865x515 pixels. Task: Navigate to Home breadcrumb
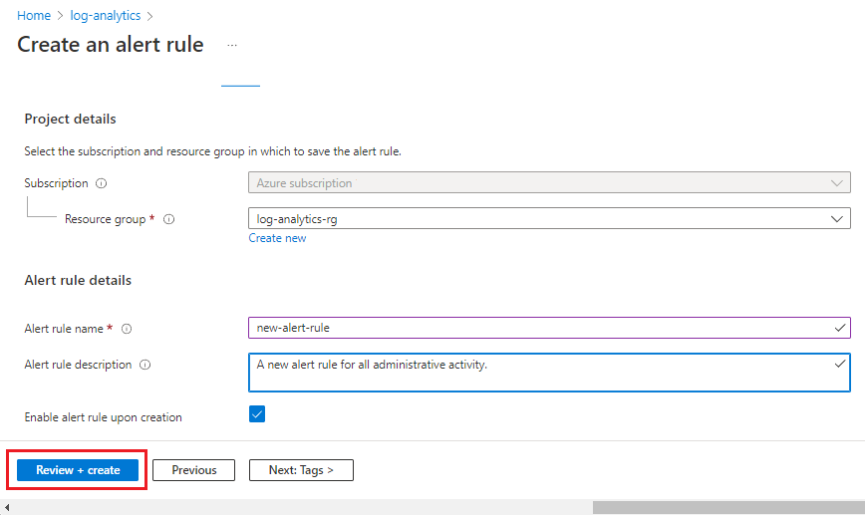click(34, 15)
